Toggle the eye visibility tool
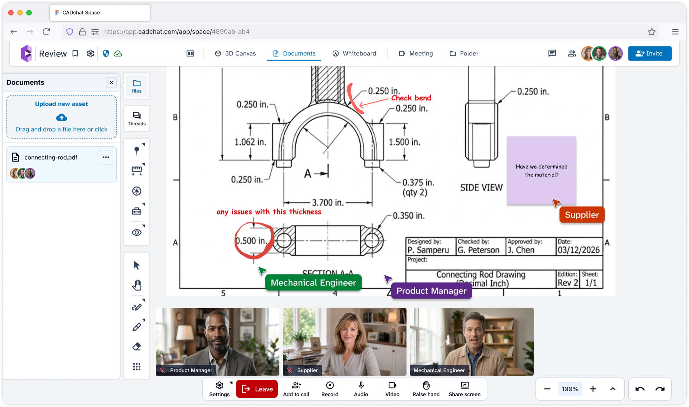689x407 pixels. click(x=137, y=232)
